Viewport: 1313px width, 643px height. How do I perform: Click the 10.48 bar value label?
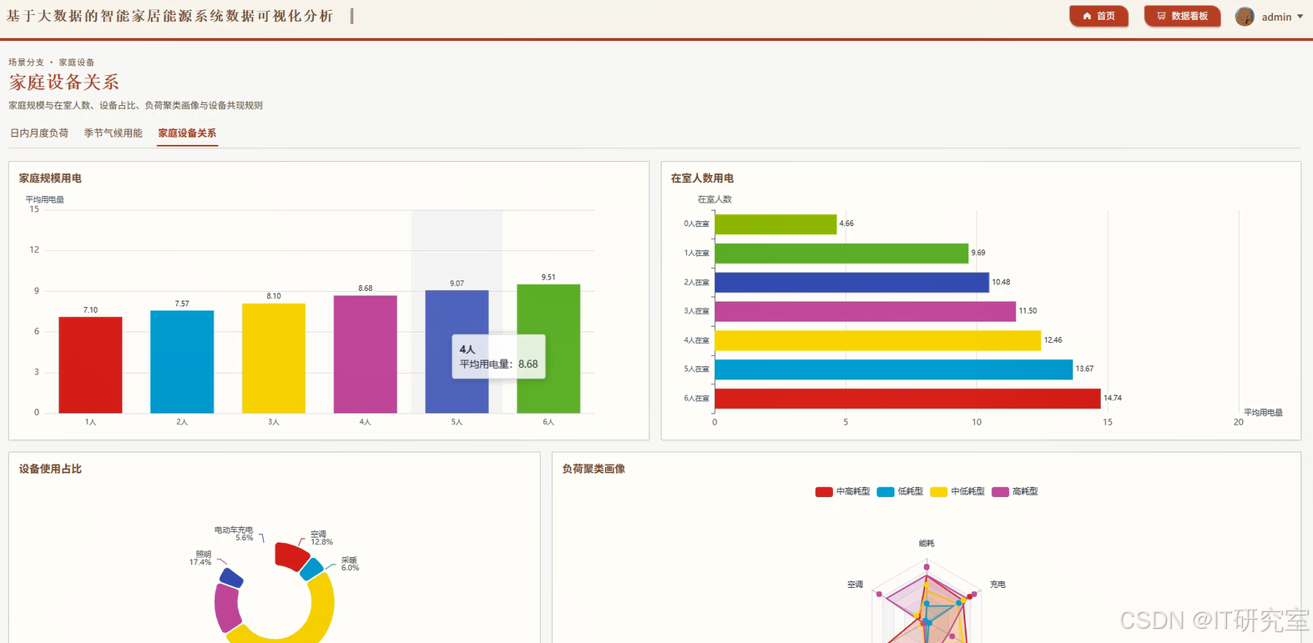[x=1001, y=283]
